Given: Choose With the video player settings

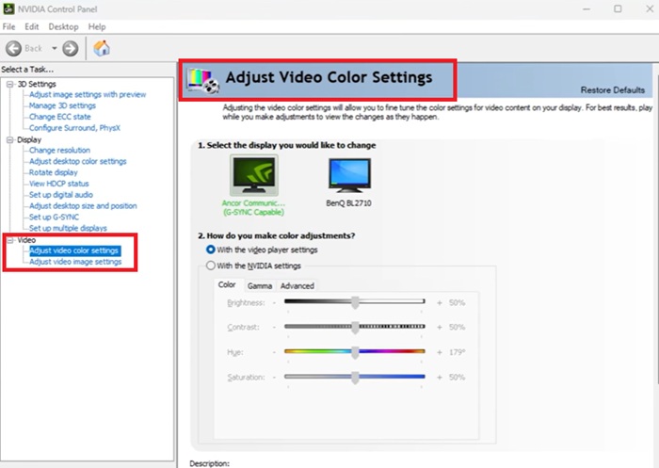Looking at the screenshot, I should [211, 250].
